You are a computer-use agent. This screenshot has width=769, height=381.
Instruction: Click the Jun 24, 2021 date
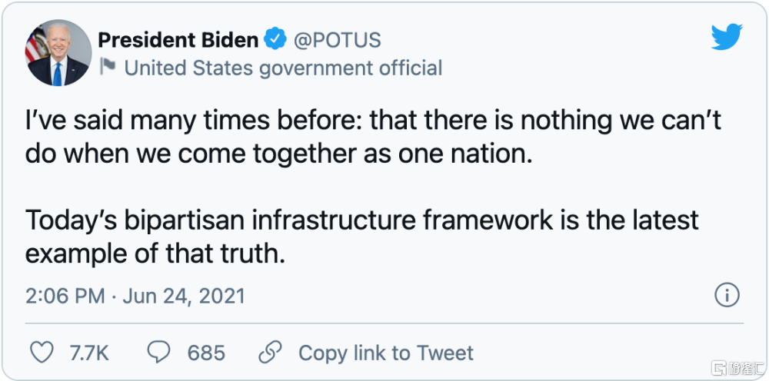182,296
